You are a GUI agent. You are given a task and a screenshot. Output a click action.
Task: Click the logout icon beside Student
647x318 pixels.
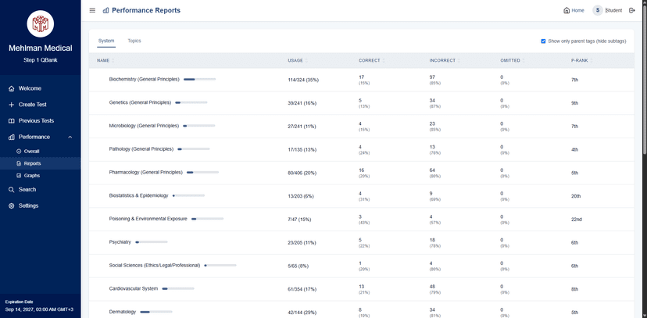(x=631, y=10)
